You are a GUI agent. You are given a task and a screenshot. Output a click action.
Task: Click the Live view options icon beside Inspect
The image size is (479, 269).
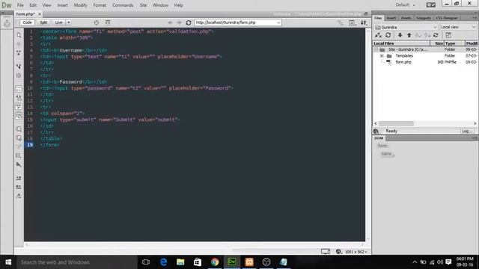pos(108,22)
